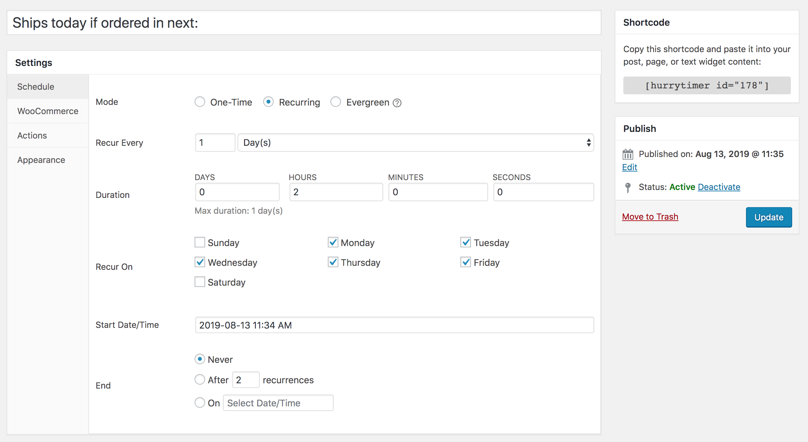Image resolution: width=808 pixels, height=442 pixels.
Task: Enable the Sunday checkbox
Action: [x=200, y=242]
